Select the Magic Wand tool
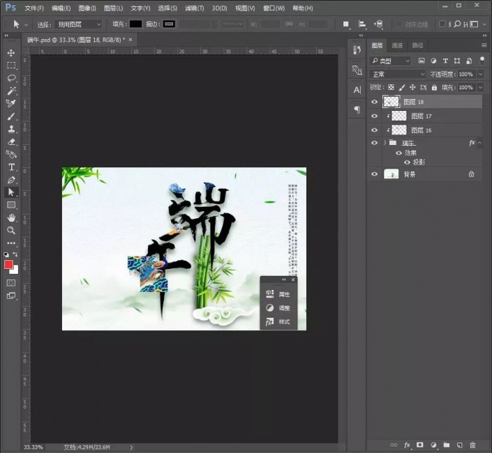The height and width of the screenshot is (453, 492). click(x=11, y=91)
